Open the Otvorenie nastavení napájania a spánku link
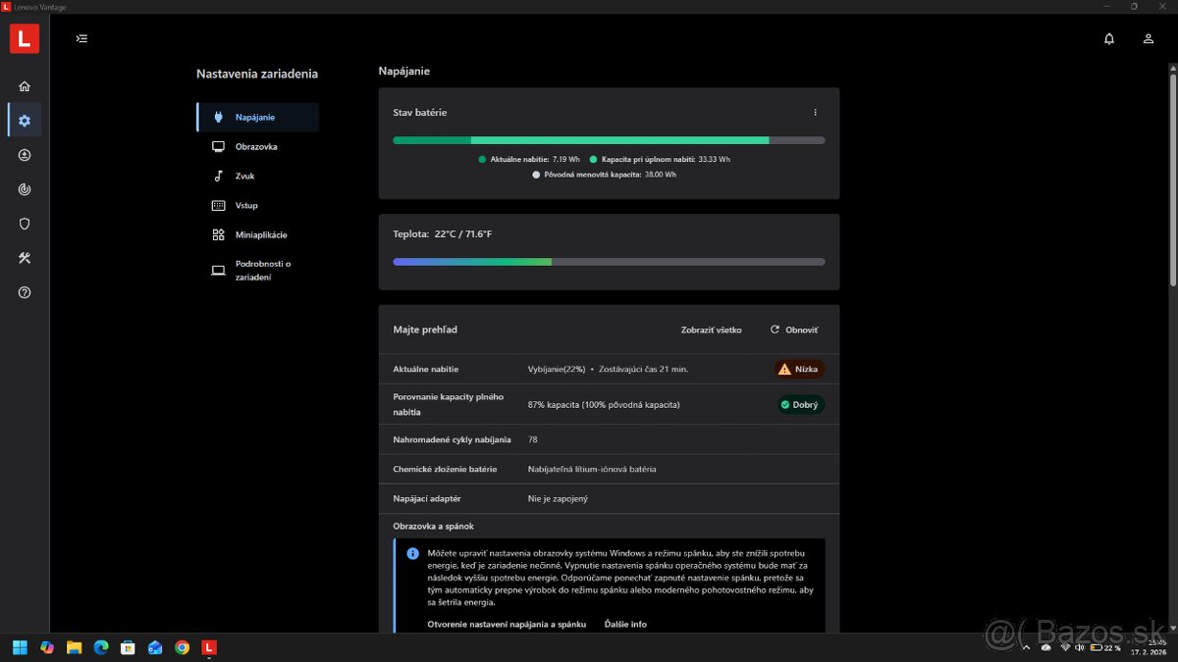 click(506, 625)
